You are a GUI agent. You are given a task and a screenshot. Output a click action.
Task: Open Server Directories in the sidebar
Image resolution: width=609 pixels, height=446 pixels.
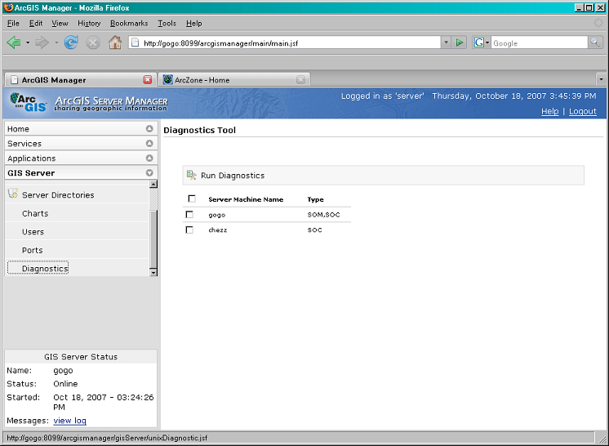pyautogui.click(x=58, y=194)
